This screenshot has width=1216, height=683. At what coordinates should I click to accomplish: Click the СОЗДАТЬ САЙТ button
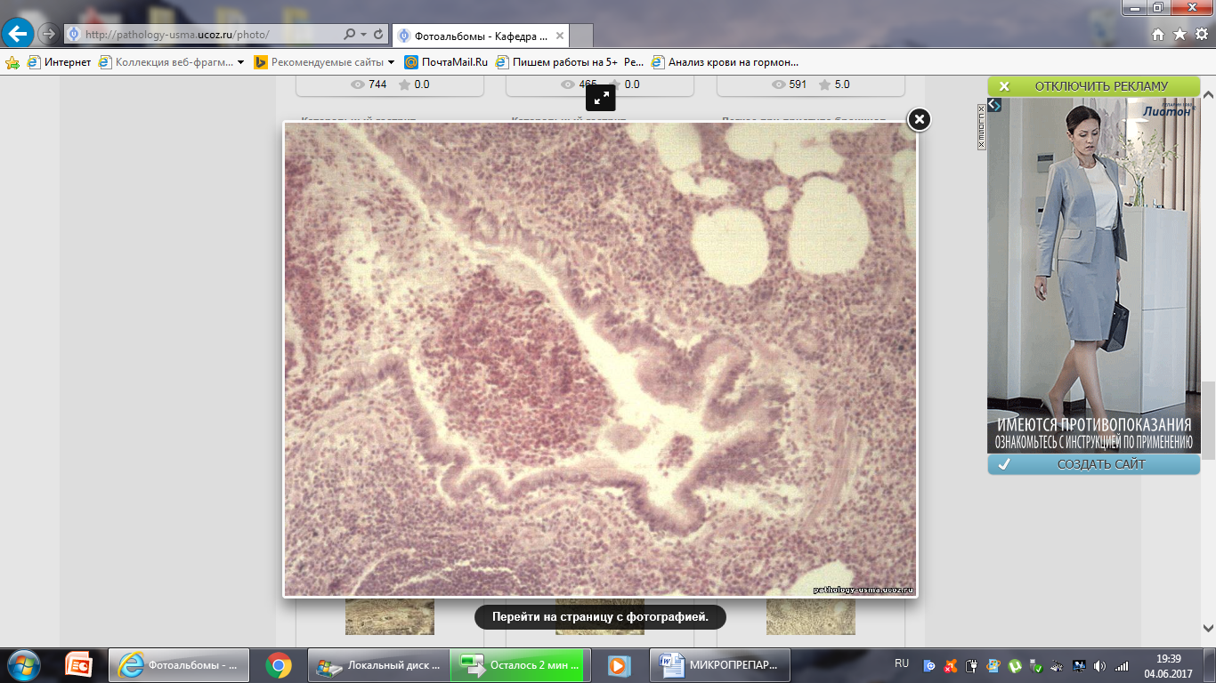pos(1093,464)
